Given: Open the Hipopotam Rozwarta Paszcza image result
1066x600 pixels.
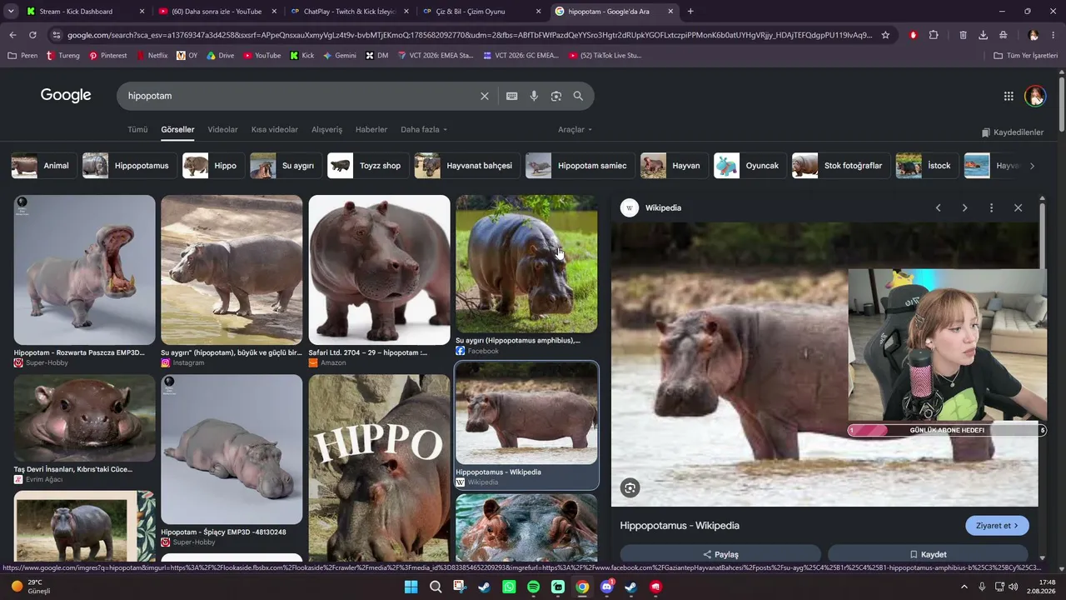Looking at the screenshot, I should point(84,270).
